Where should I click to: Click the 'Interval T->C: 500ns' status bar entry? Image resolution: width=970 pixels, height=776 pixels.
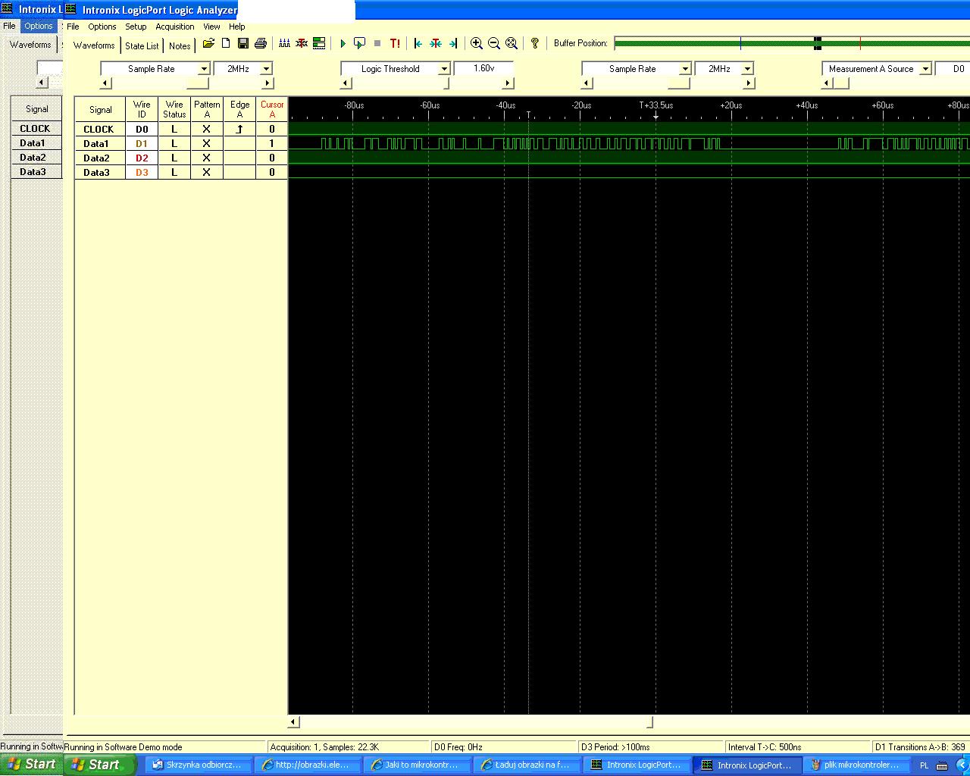tap(797, 747)
